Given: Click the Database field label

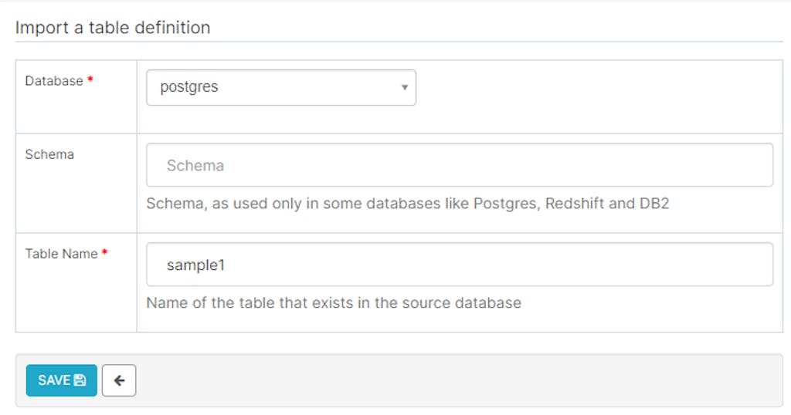Looking at the screenshot, I should [54, 81].
